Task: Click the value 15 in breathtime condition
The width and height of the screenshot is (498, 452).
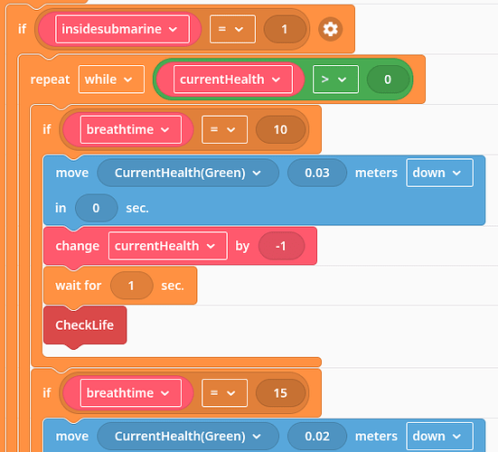Action: 280,393
